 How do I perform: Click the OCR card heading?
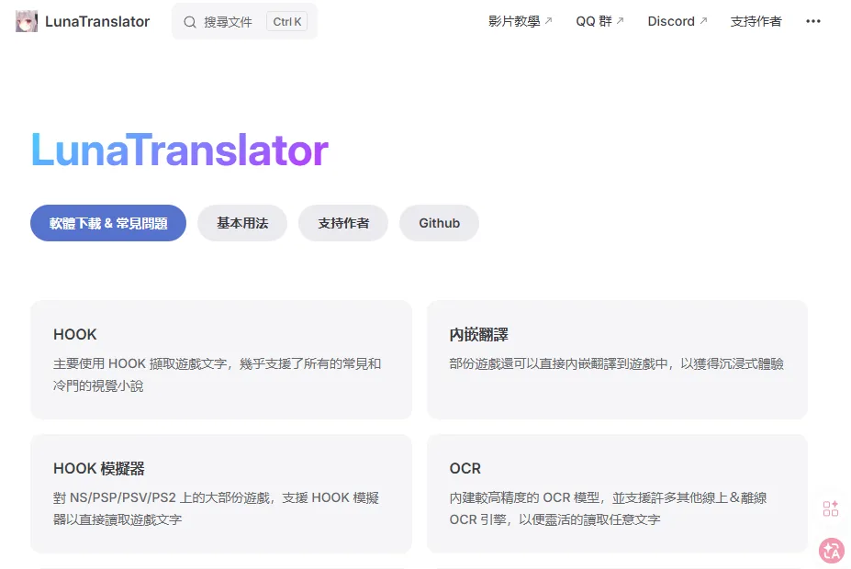pos(465,468)
